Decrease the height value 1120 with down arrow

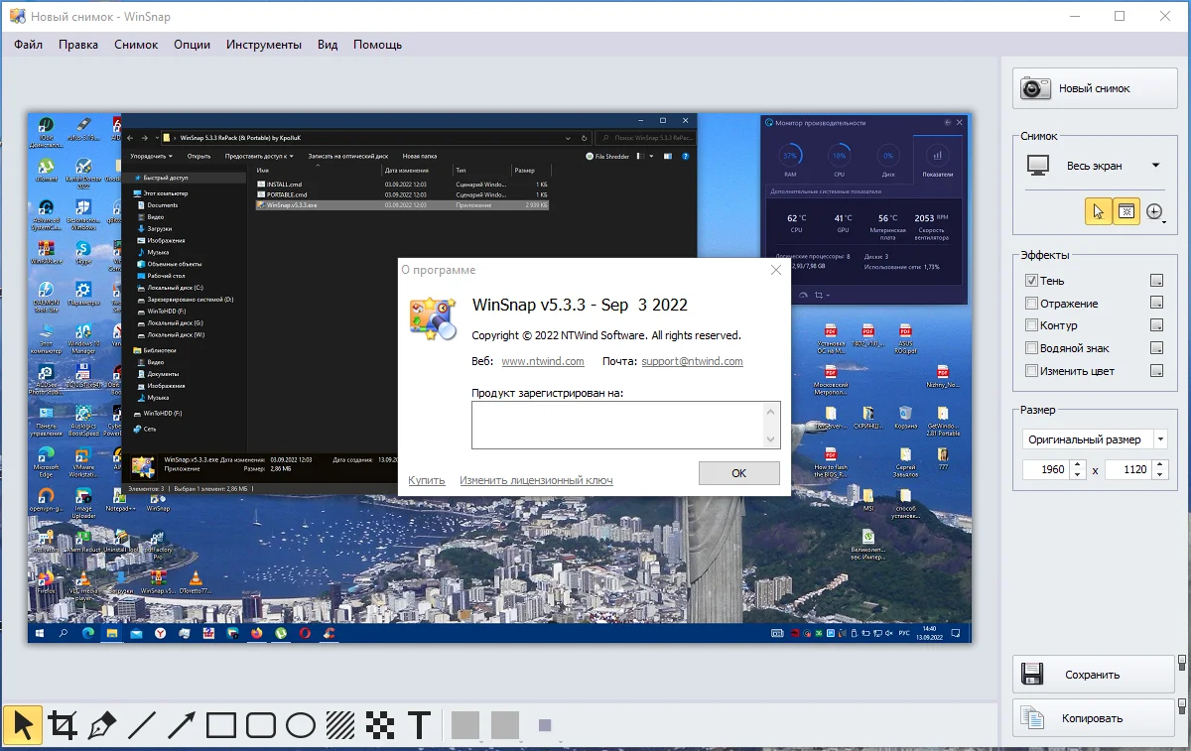coord(1160,475)
